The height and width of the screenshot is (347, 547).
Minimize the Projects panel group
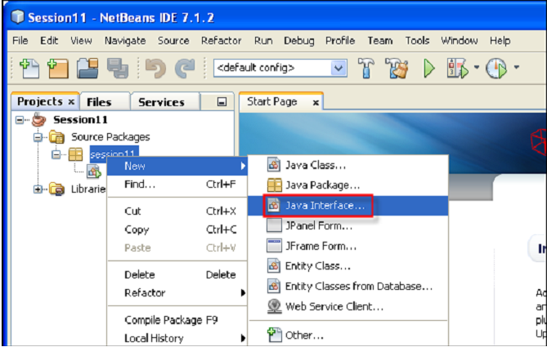(222, 102)
